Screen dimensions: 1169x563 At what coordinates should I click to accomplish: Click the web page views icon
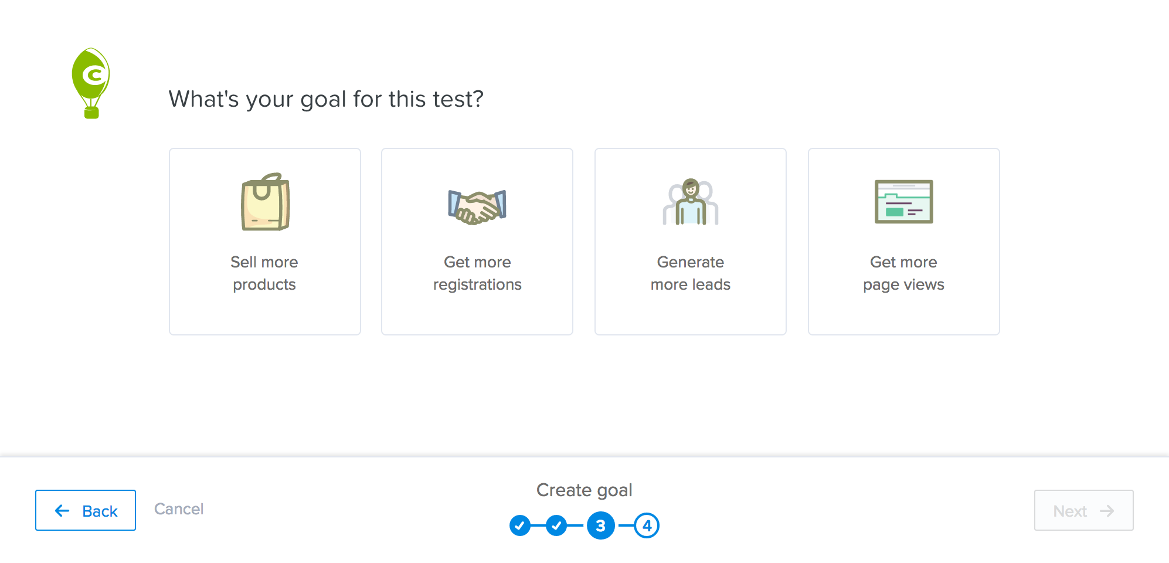pos(903,202)
